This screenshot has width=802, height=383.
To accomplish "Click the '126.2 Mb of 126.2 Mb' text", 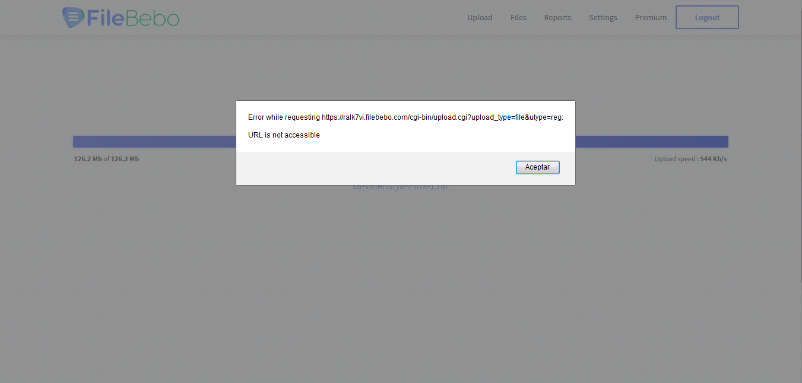I will click(x=106, y=159).
